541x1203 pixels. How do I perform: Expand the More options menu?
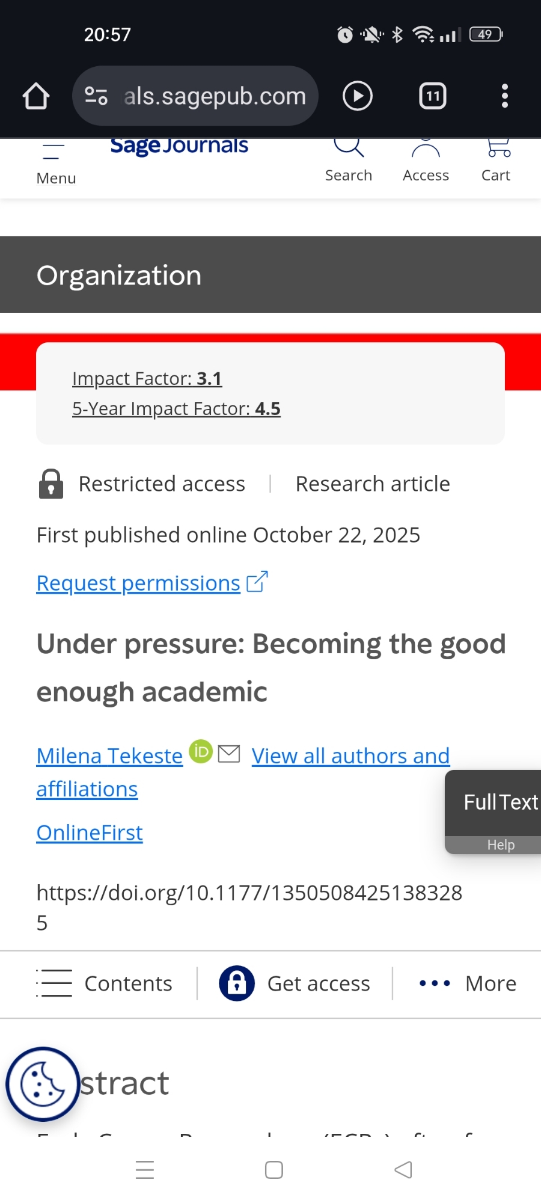[x=468, y=983]
